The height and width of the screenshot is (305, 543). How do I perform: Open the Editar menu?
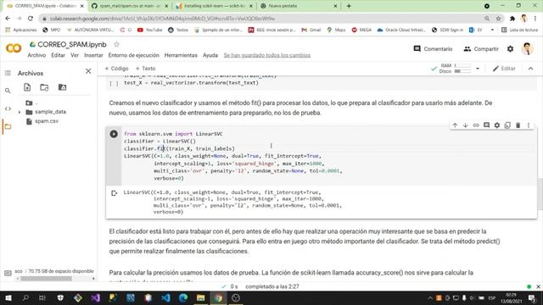pyautogui.click(x=59, y=55)
